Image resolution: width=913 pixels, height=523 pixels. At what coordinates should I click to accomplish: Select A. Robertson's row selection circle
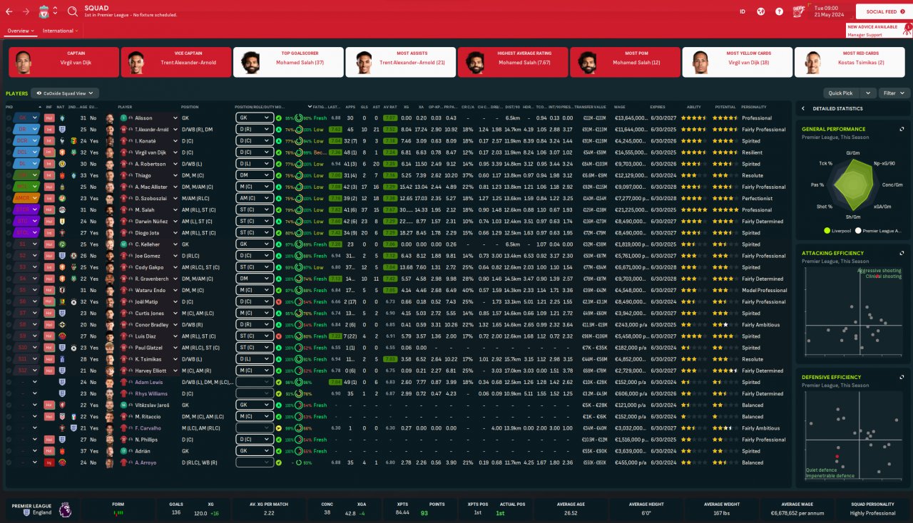pyautogui.click(x=9, y=164)
